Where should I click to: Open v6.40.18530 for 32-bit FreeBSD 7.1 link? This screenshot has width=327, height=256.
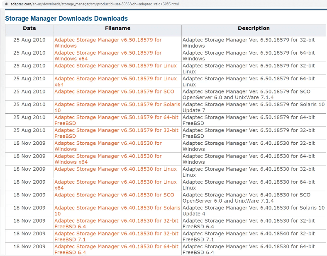116,236
